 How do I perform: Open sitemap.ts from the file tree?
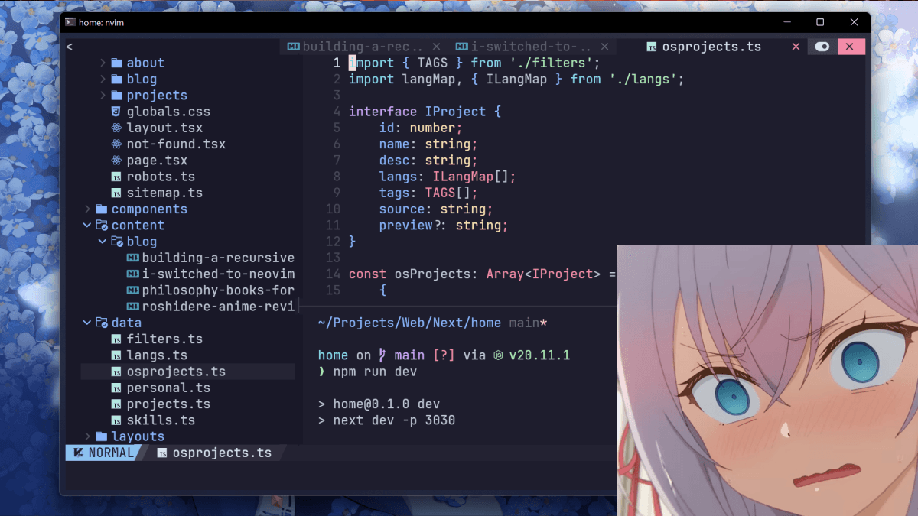(164, 193)
